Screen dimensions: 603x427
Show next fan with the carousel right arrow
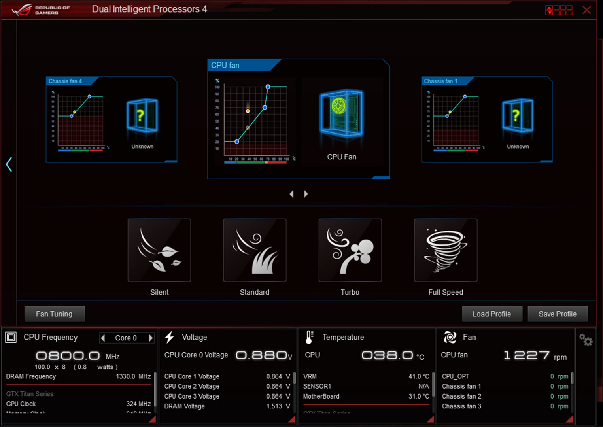[306, 194]
